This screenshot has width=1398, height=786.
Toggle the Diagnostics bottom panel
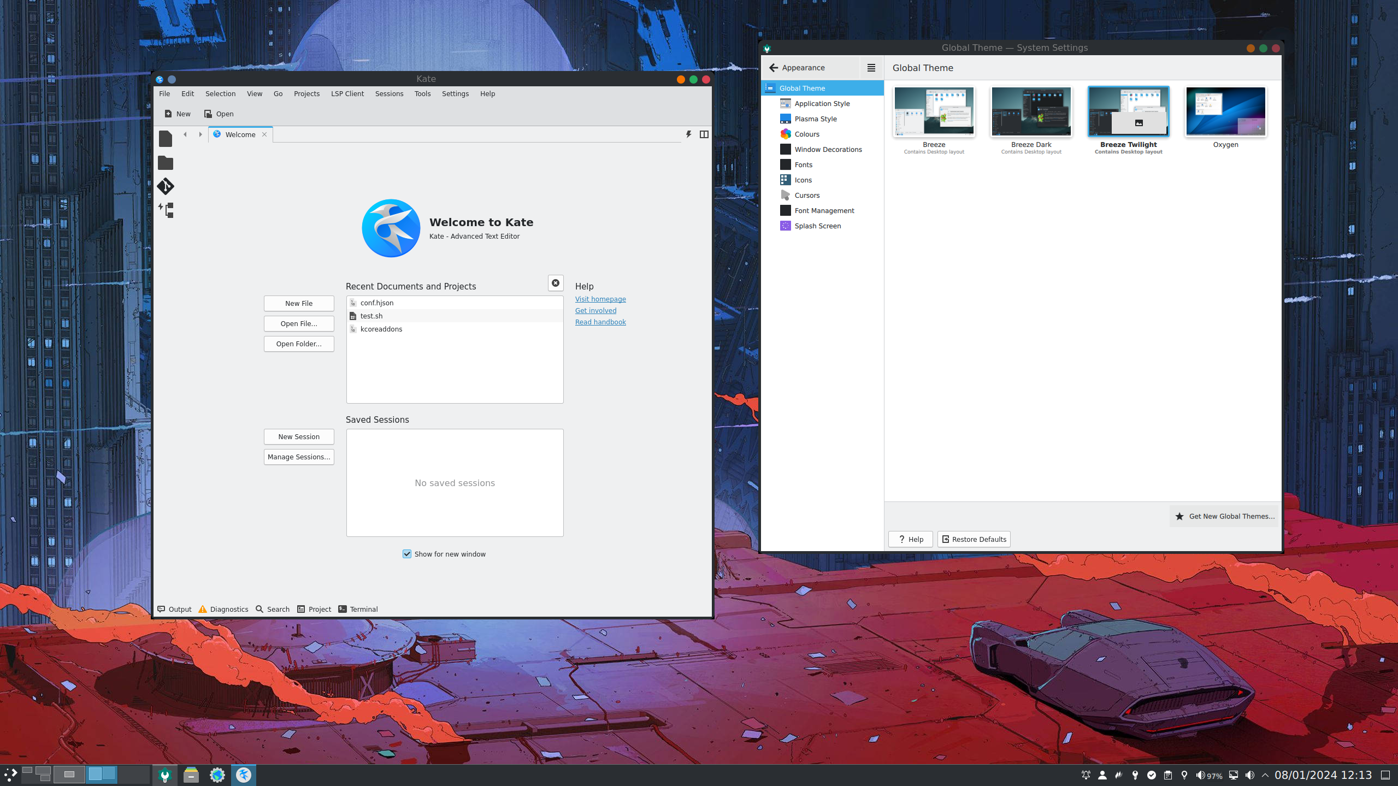(223, 609)
